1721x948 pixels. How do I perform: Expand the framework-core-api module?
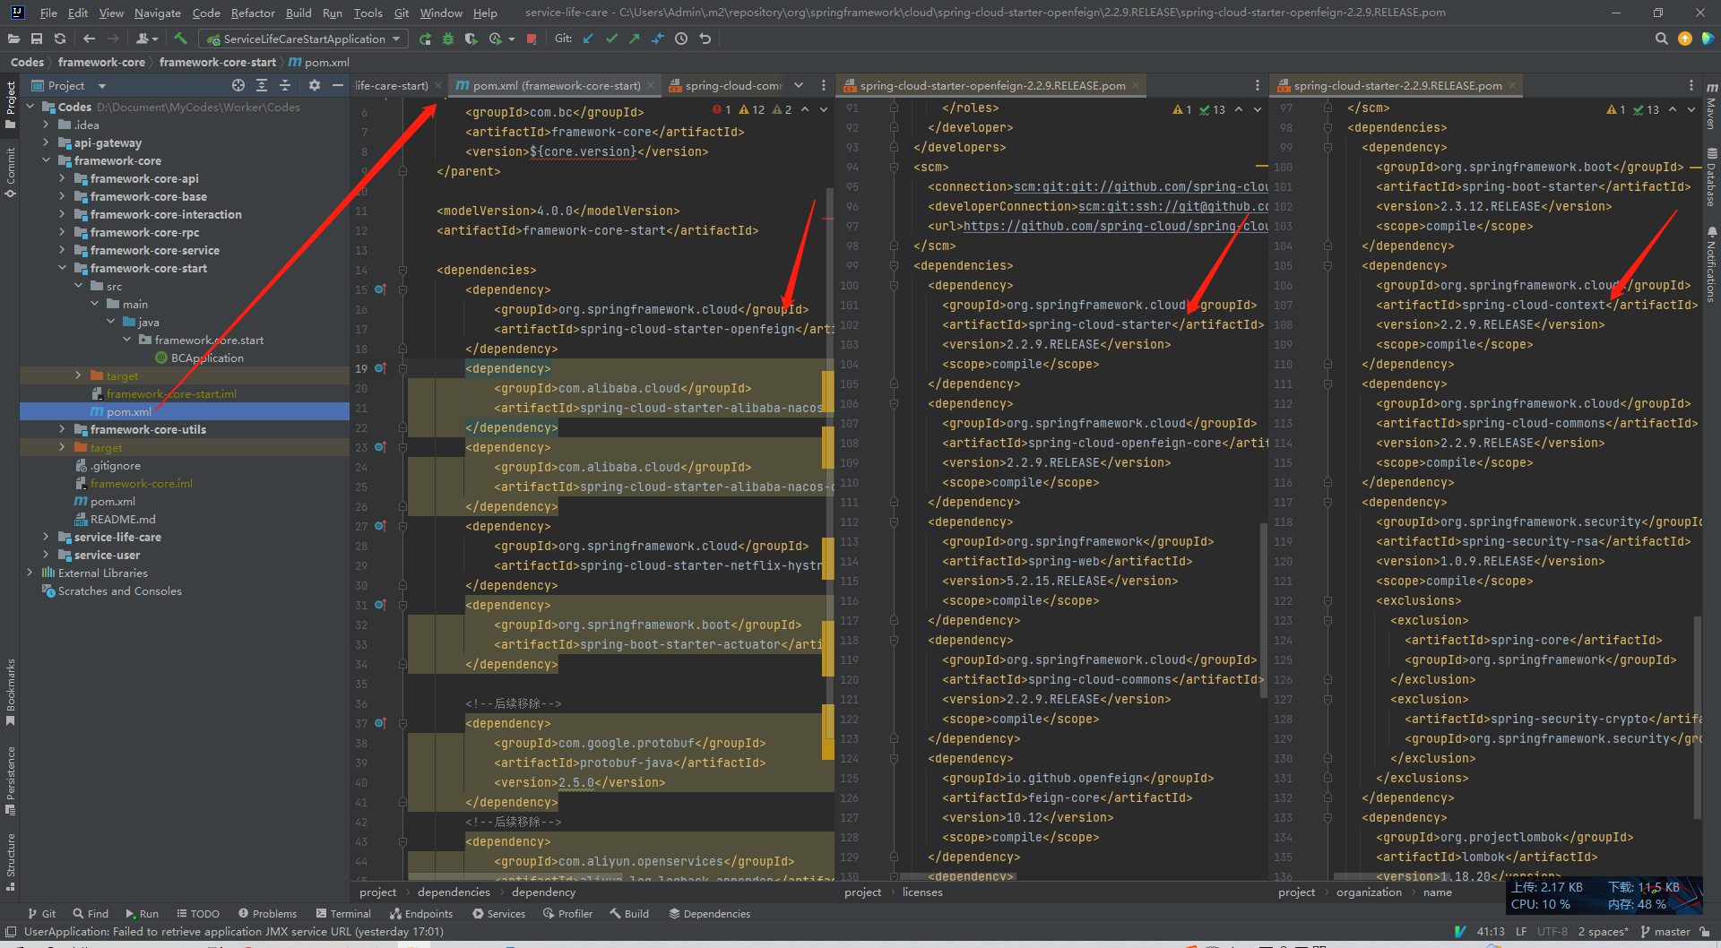[x=62, y=178]
